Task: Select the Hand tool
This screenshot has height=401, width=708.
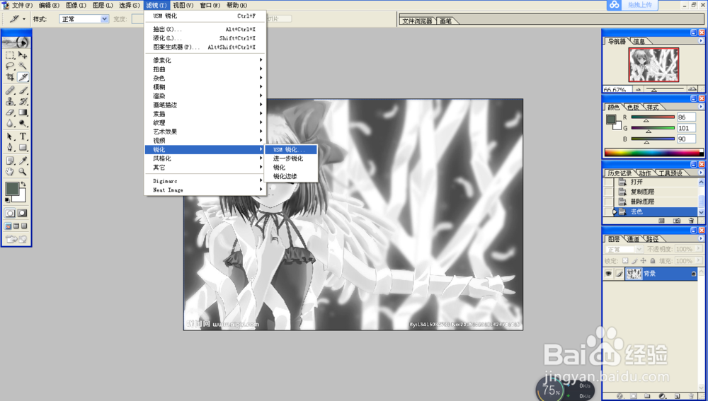Action: (x=10, y=171)
